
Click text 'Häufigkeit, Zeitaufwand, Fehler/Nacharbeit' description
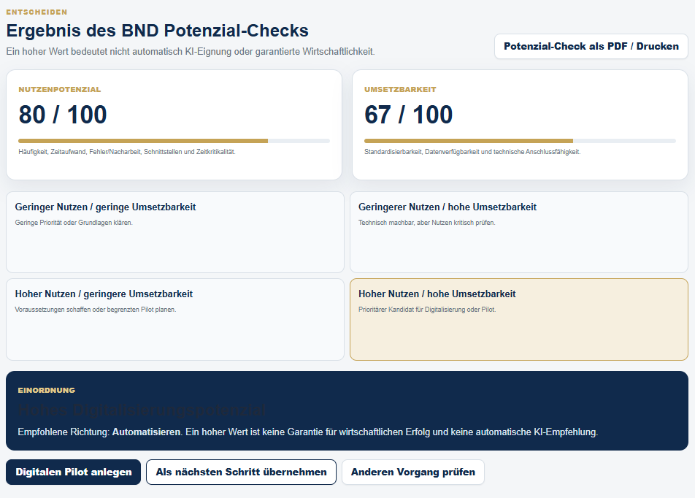pyautogui.click(x=127, y=152)
